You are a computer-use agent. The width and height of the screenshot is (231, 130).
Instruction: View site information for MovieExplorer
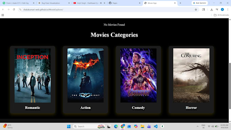tap(20, 10)
